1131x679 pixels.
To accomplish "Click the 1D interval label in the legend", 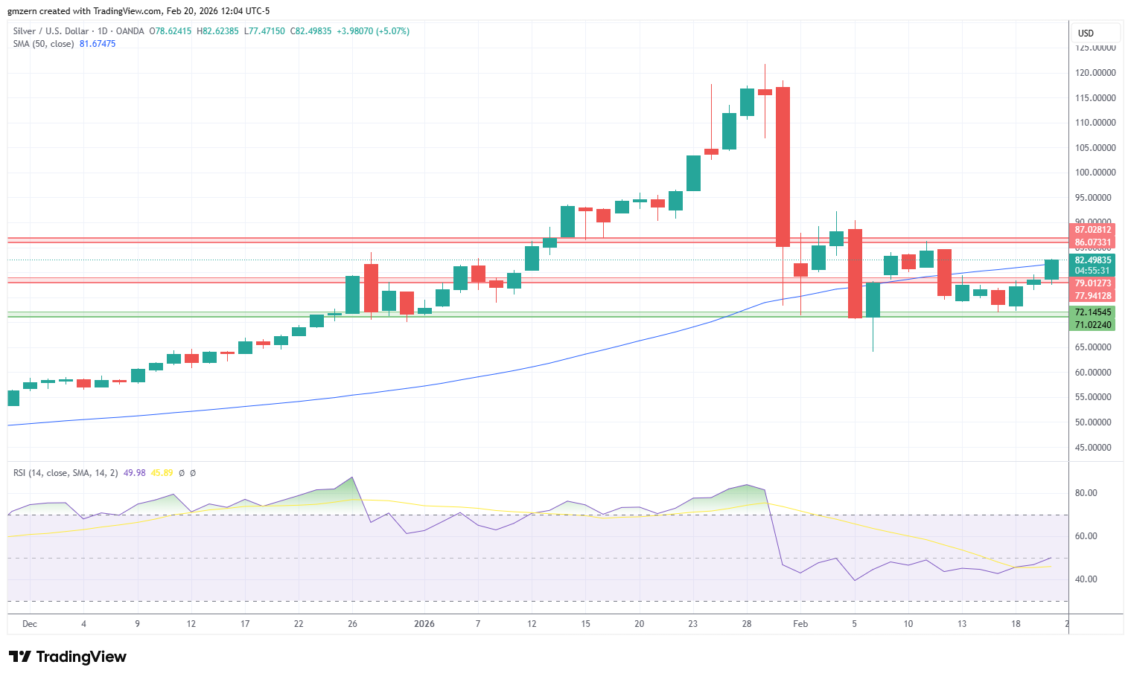I will (101, 31).
